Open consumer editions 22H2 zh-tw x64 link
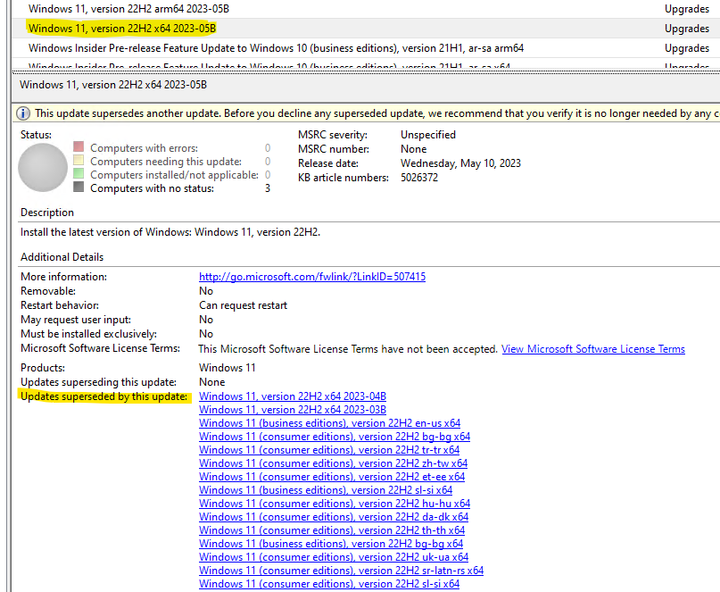Viewport: 720px width, 592px height. [x=334, y=463]
